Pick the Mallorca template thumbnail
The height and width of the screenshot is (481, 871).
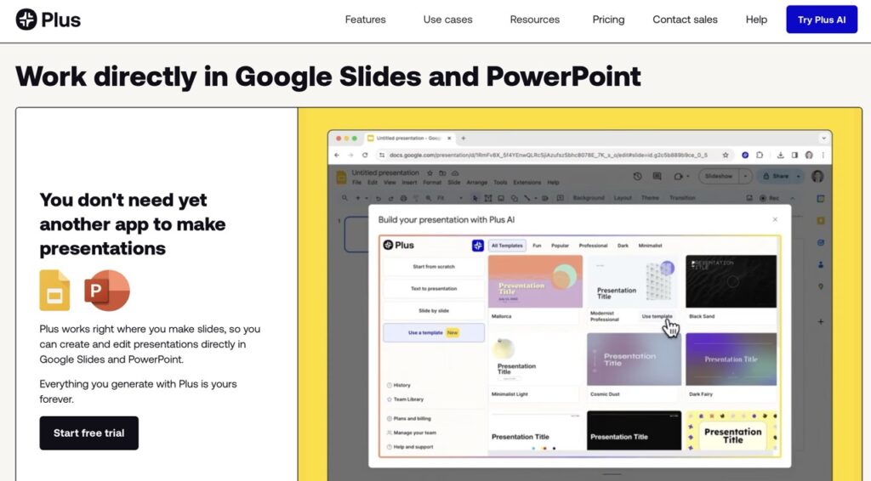[x=536, y=281]
